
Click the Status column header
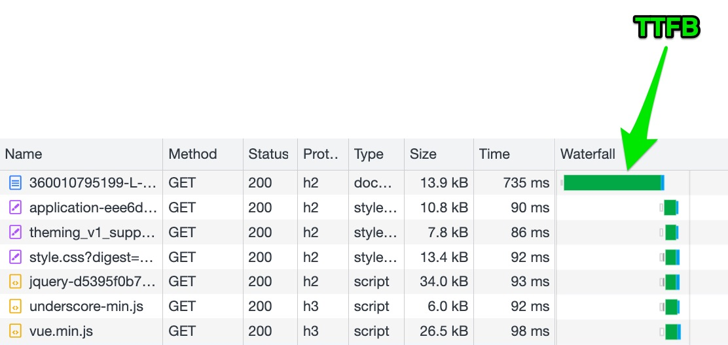coord(268,154)
